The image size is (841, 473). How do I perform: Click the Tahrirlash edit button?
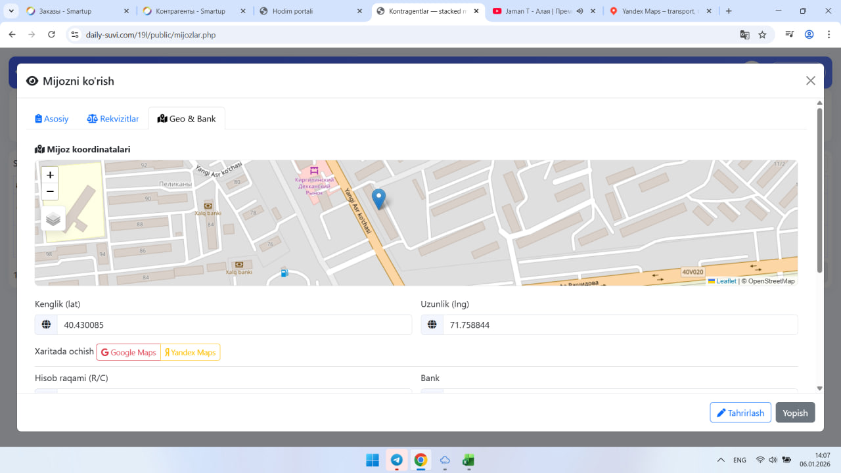[740, 413]
